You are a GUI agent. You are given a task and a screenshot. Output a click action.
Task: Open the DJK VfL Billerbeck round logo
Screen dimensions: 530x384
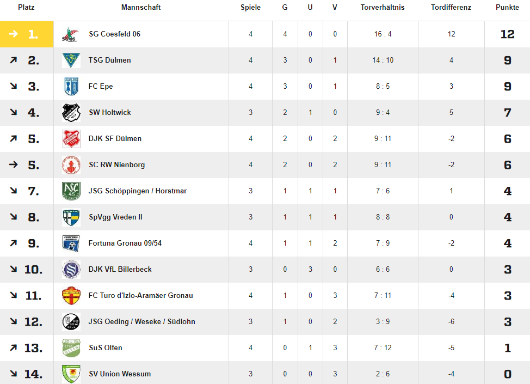point(71,269)
